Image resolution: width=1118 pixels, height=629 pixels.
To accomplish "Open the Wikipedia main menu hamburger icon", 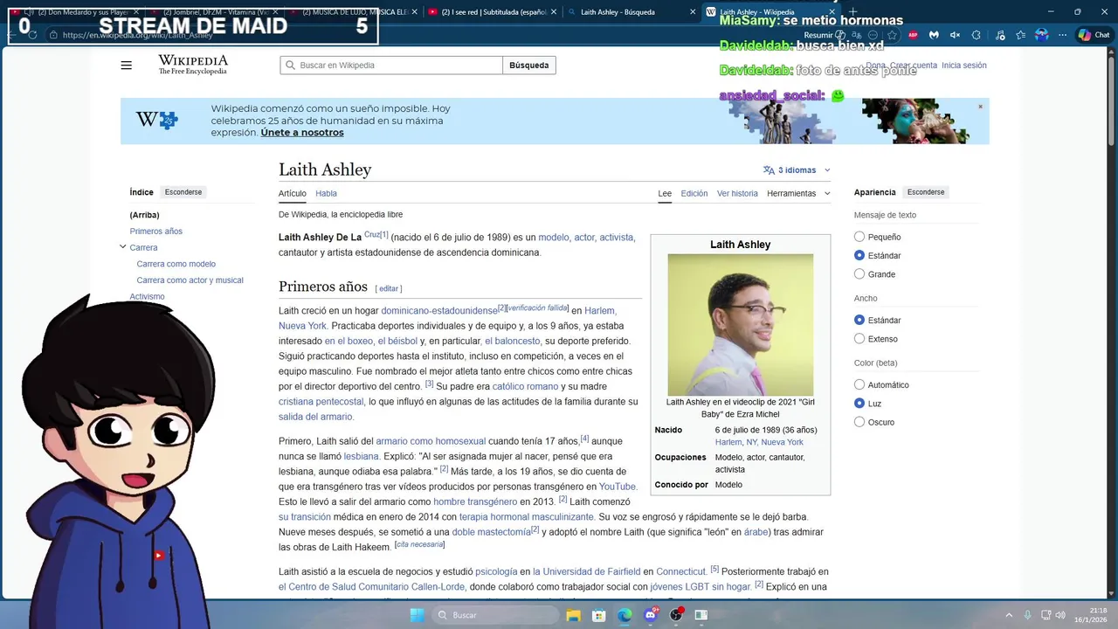I will [x=127, y=66].
